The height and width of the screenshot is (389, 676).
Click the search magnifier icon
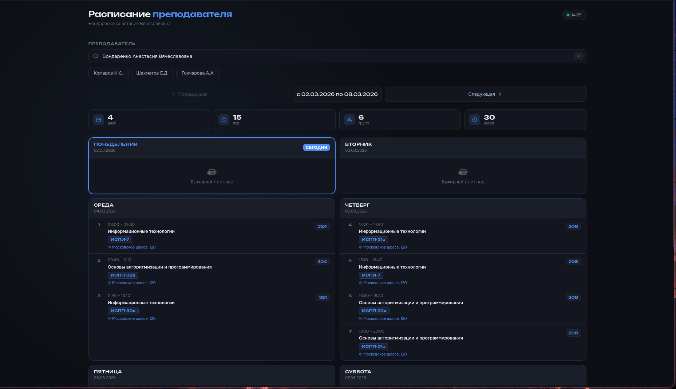tap(95, 56)
